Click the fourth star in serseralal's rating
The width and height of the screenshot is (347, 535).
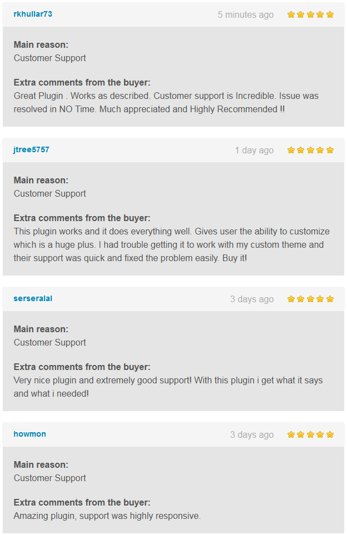coord(320,298)
